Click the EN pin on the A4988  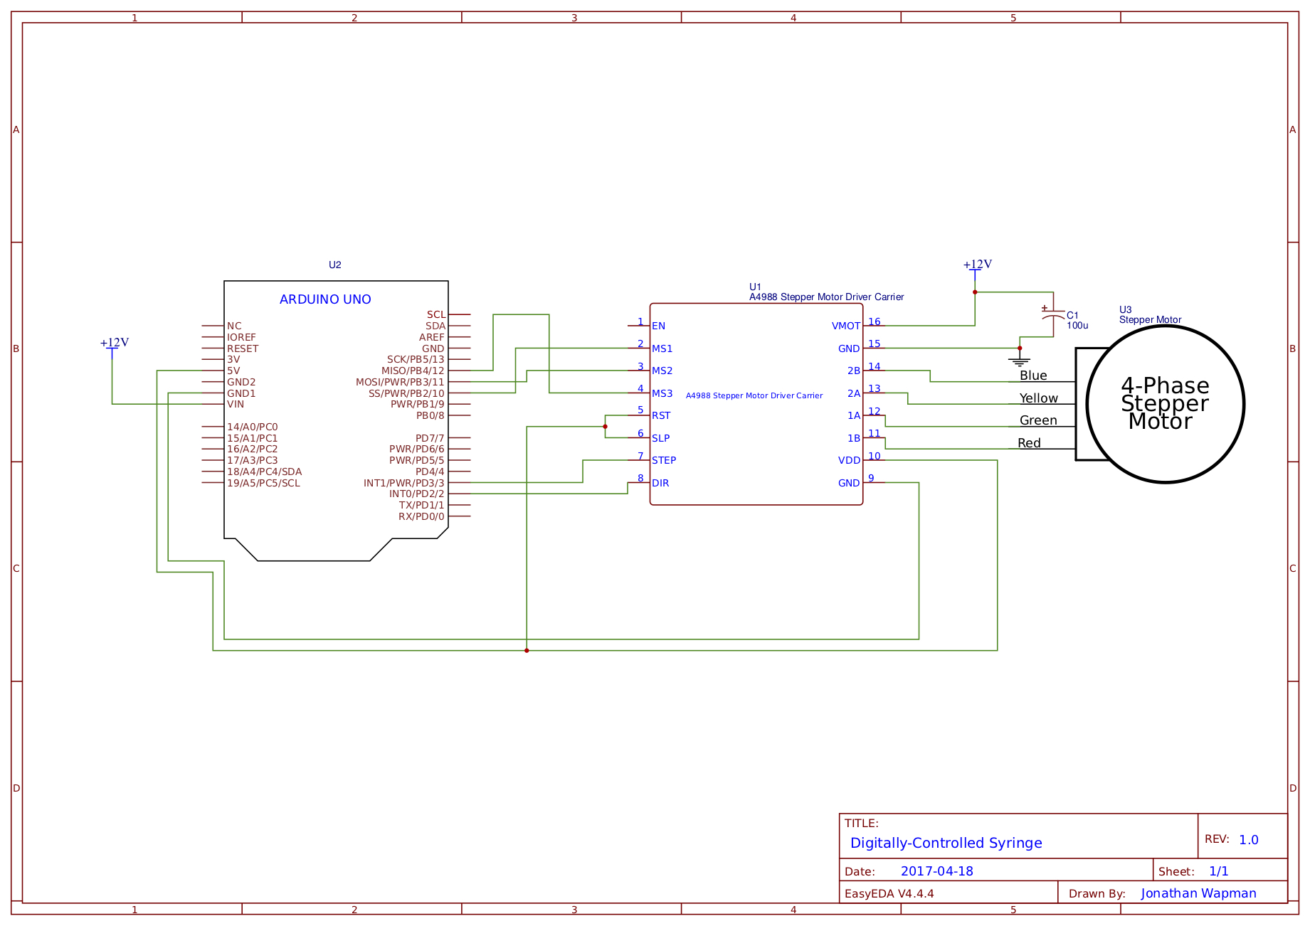[x=658, y=326]
